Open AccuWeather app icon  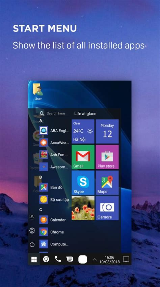click(44, 142)
